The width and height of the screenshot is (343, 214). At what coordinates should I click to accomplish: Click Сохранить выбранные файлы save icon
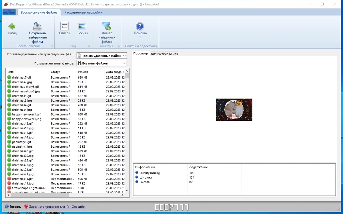point(37,27)
